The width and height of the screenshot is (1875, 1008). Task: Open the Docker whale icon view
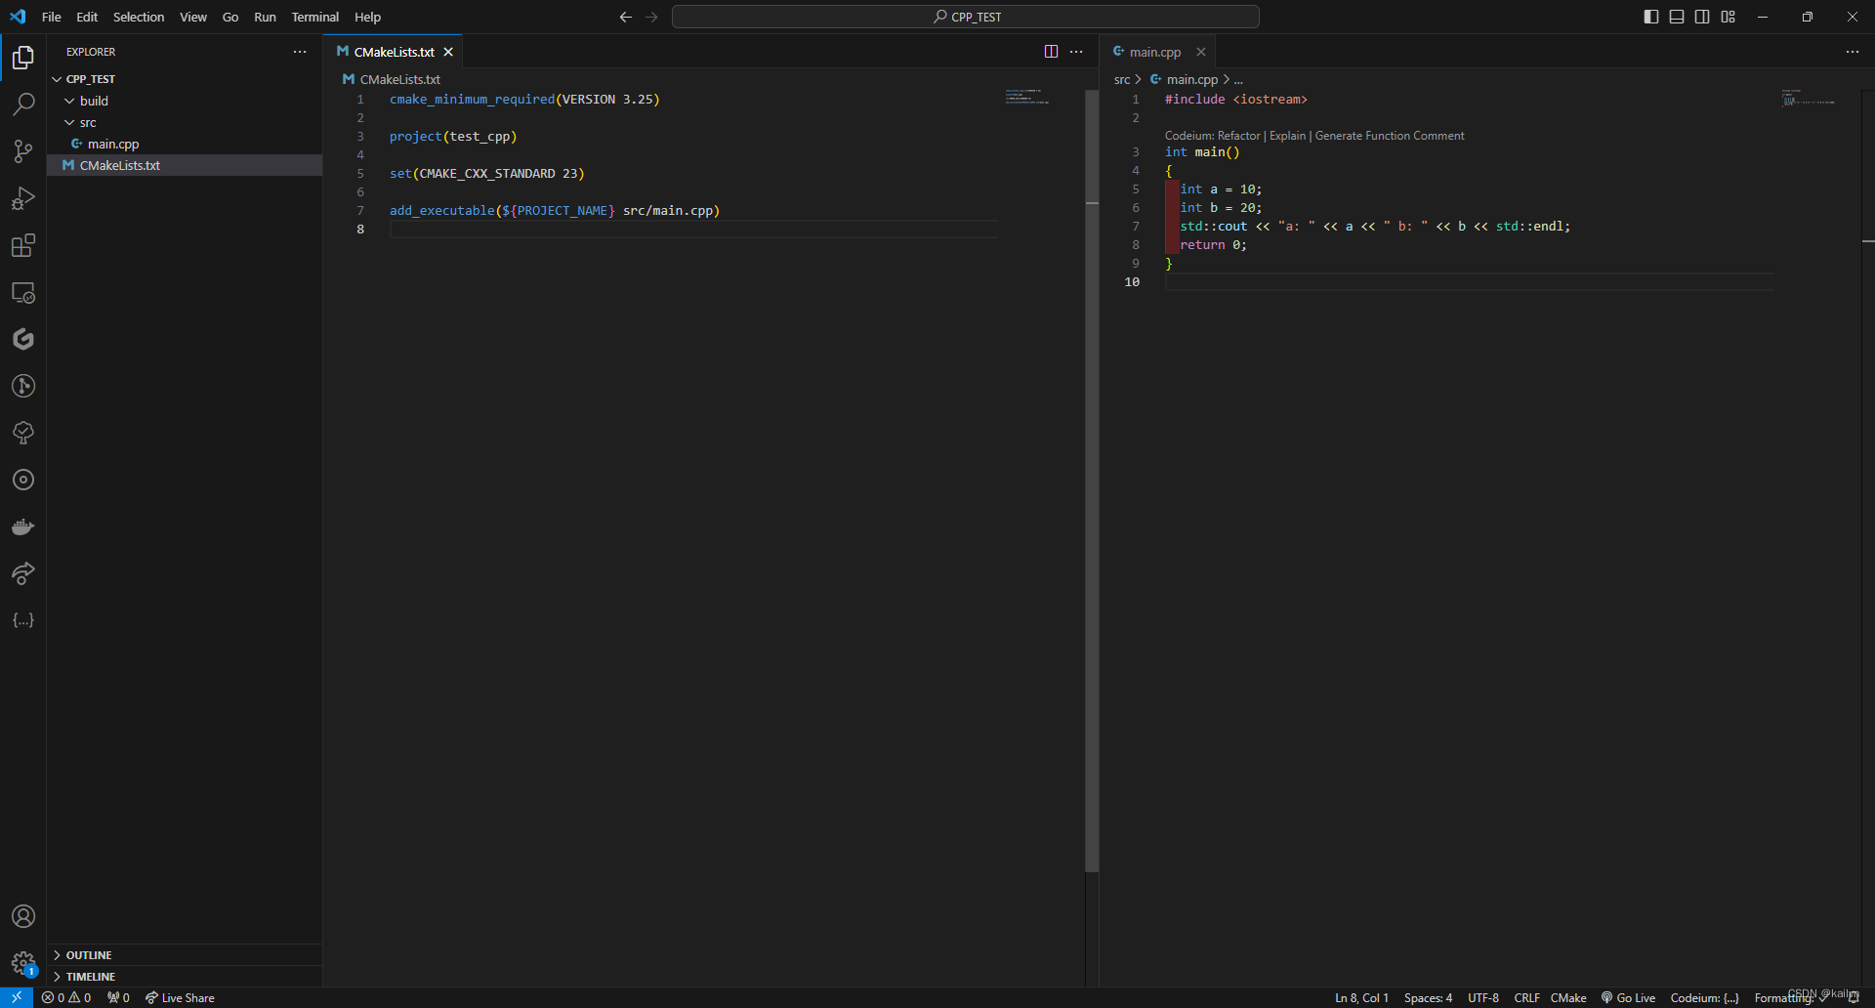point(23,526)
